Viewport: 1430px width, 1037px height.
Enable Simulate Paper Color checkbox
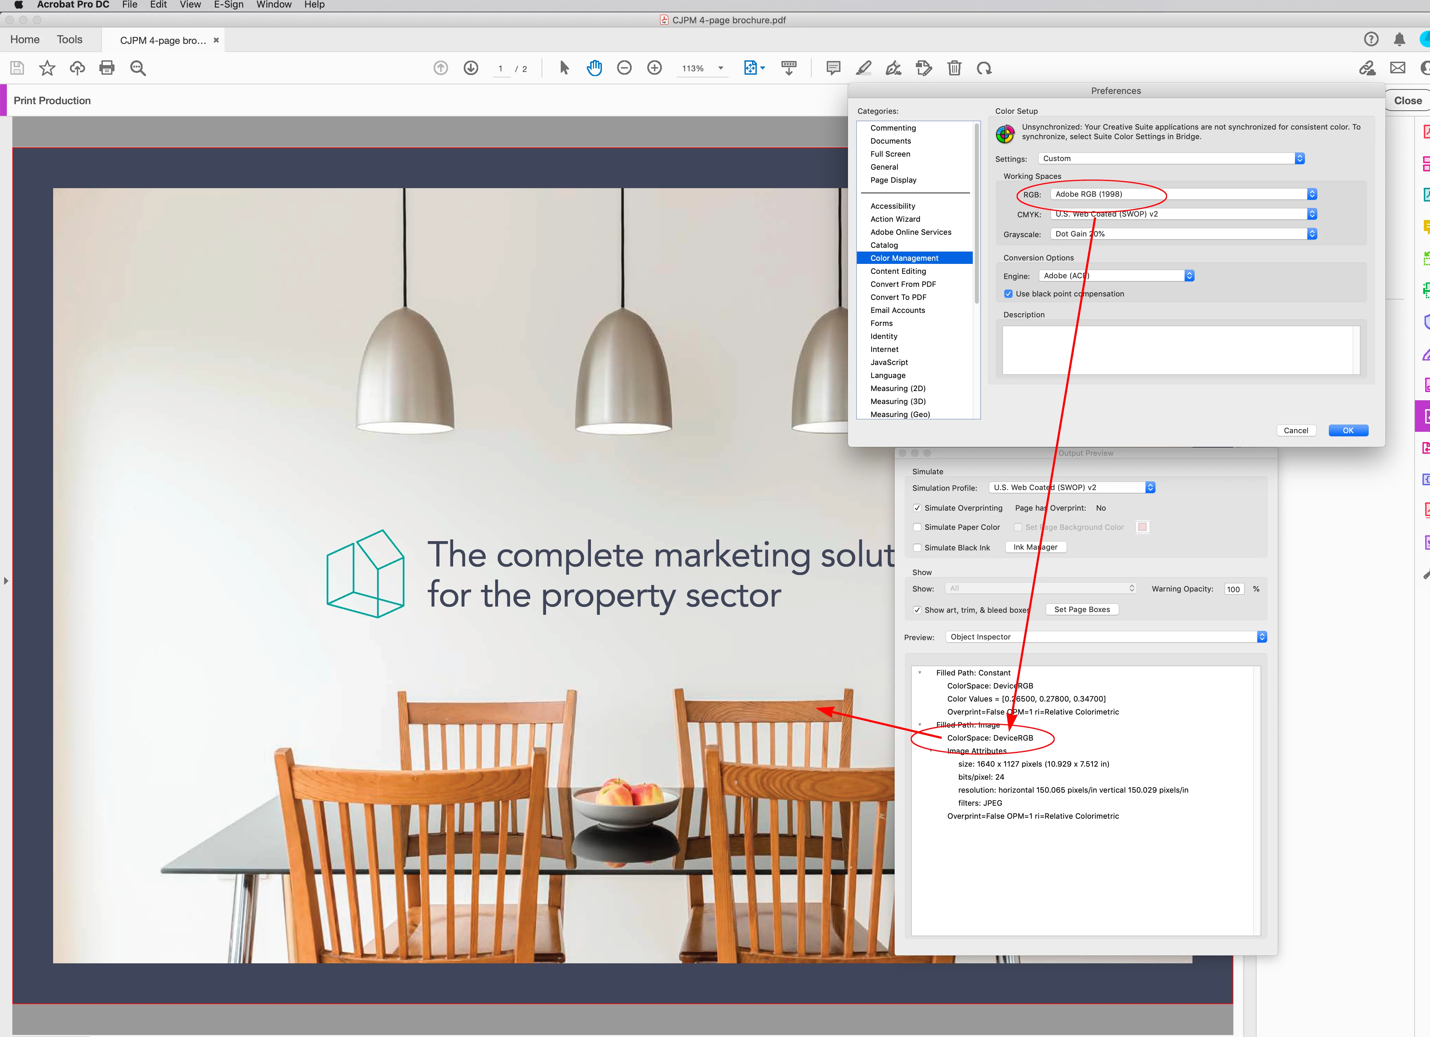917,527
